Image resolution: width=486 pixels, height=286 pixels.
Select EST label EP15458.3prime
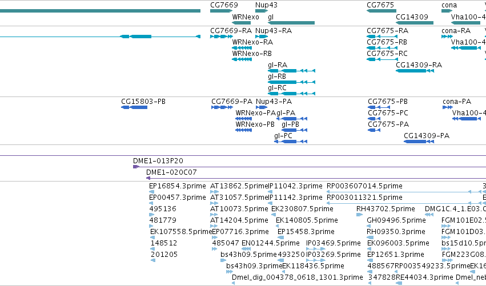click(x=306, y=232)
